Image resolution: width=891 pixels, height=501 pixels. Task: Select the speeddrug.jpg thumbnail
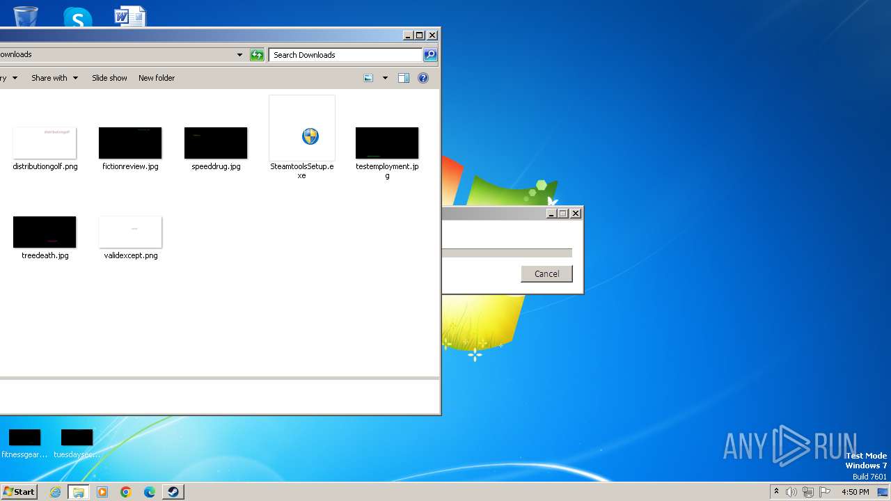point(216,143)
